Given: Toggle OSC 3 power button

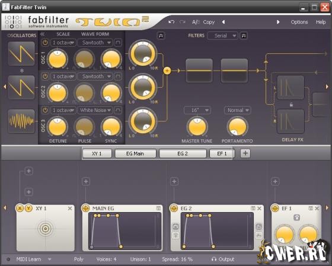Looking at the screenshot, I should click(x=45, y=110).
